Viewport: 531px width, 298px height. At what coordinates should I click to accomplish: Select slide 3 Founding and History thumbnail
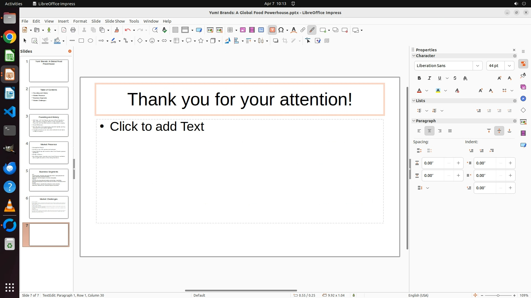click(49, 126)
